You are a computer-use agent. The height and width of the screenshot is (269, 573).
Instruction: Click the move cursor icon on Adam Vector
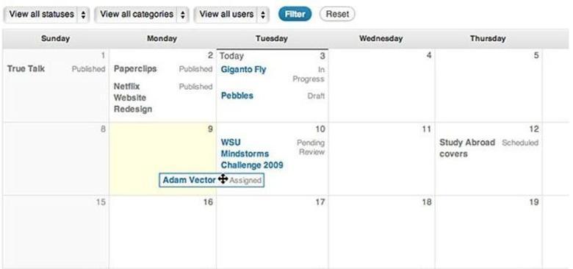(x=223, y=179)
